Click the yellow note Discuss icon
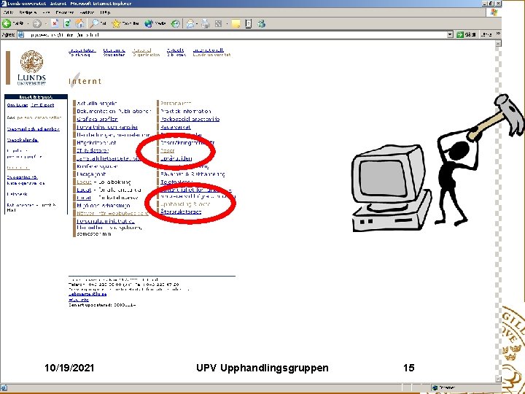This screenshot has width=525, height=394. 236,23
